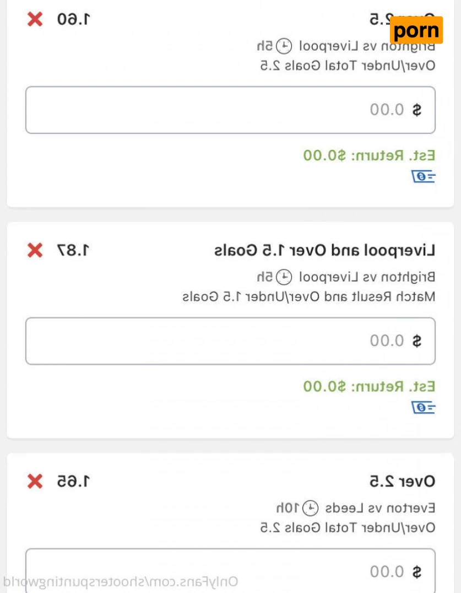
Task: Click the 1.60 odds value
Action: 73,20
